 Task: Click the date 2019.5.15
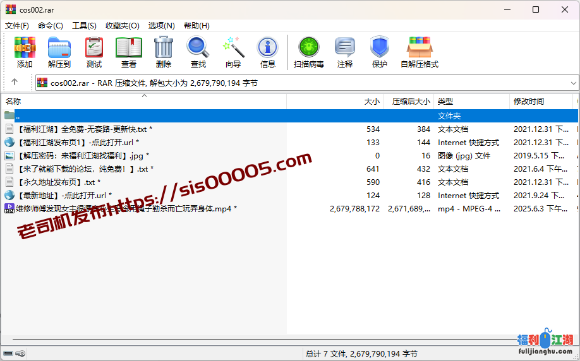pyautogui.click(x=539, y=155)
